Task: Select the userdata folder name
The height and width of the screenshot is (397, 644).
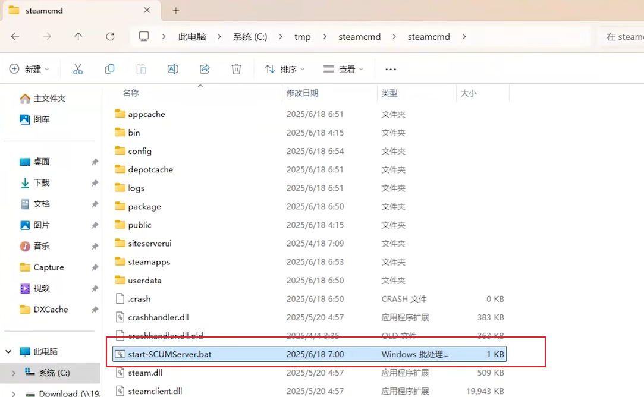Action: 144,281
